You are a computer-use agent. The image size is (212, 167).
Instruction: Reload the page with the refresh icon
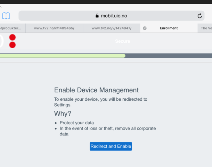coord(199,16)
